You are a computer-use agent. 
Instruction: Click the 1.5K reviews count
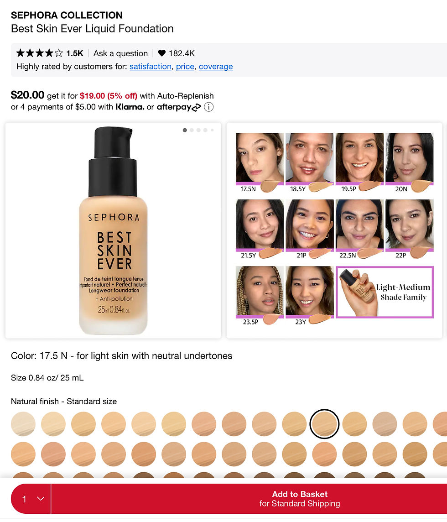coord(74,53)
